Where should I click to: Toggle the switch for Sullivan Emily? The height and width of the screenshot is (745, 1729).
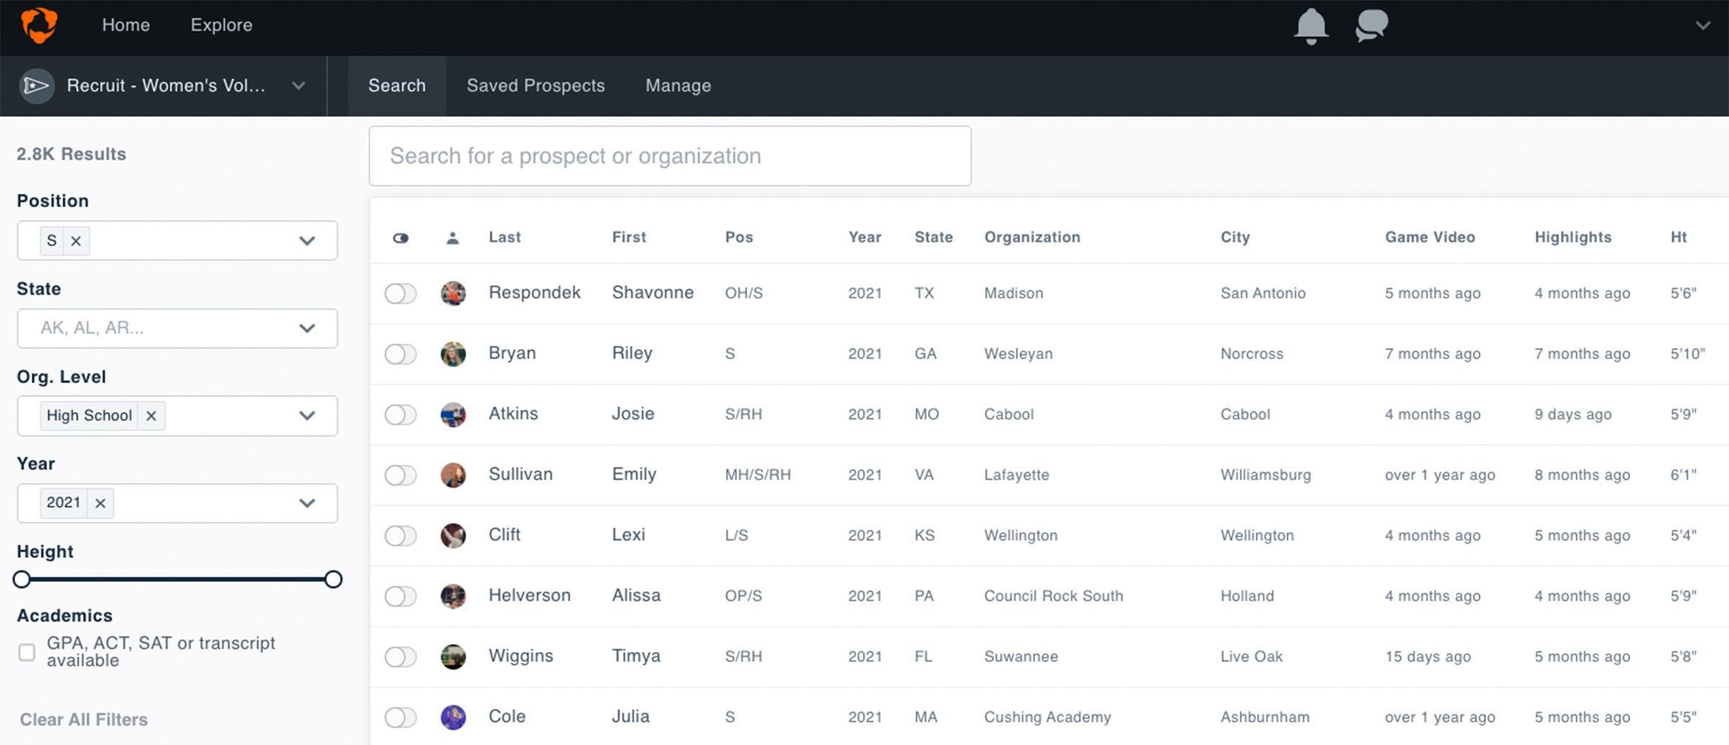click(x=401, y=475)
